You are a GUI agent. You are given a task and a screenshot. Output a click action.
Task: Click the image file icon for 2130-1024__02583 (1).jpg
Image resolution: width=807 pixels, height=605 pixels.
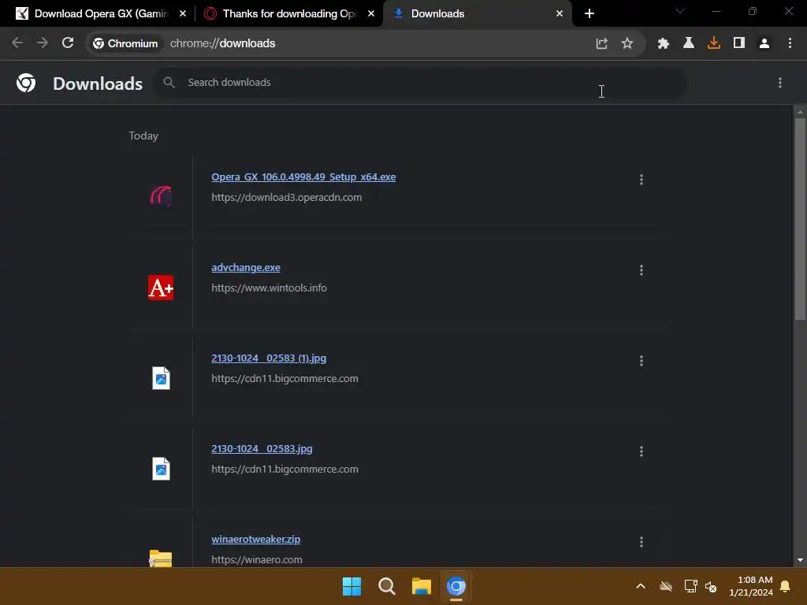pos(161,378)
